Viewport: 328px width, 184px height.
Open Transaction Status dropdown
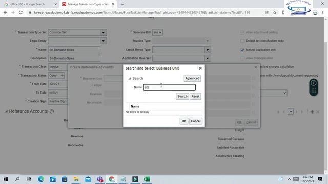click(x=56, y=75)
